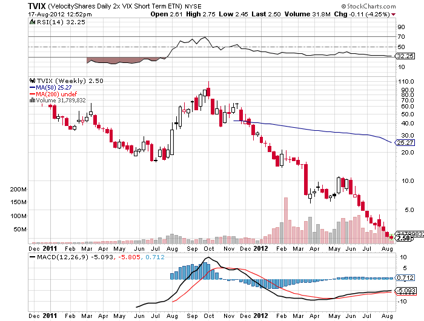This screenshot has height=321, width=424.
Task: Click Oct on the MACD panel time axis
Action: pos(209,316)
